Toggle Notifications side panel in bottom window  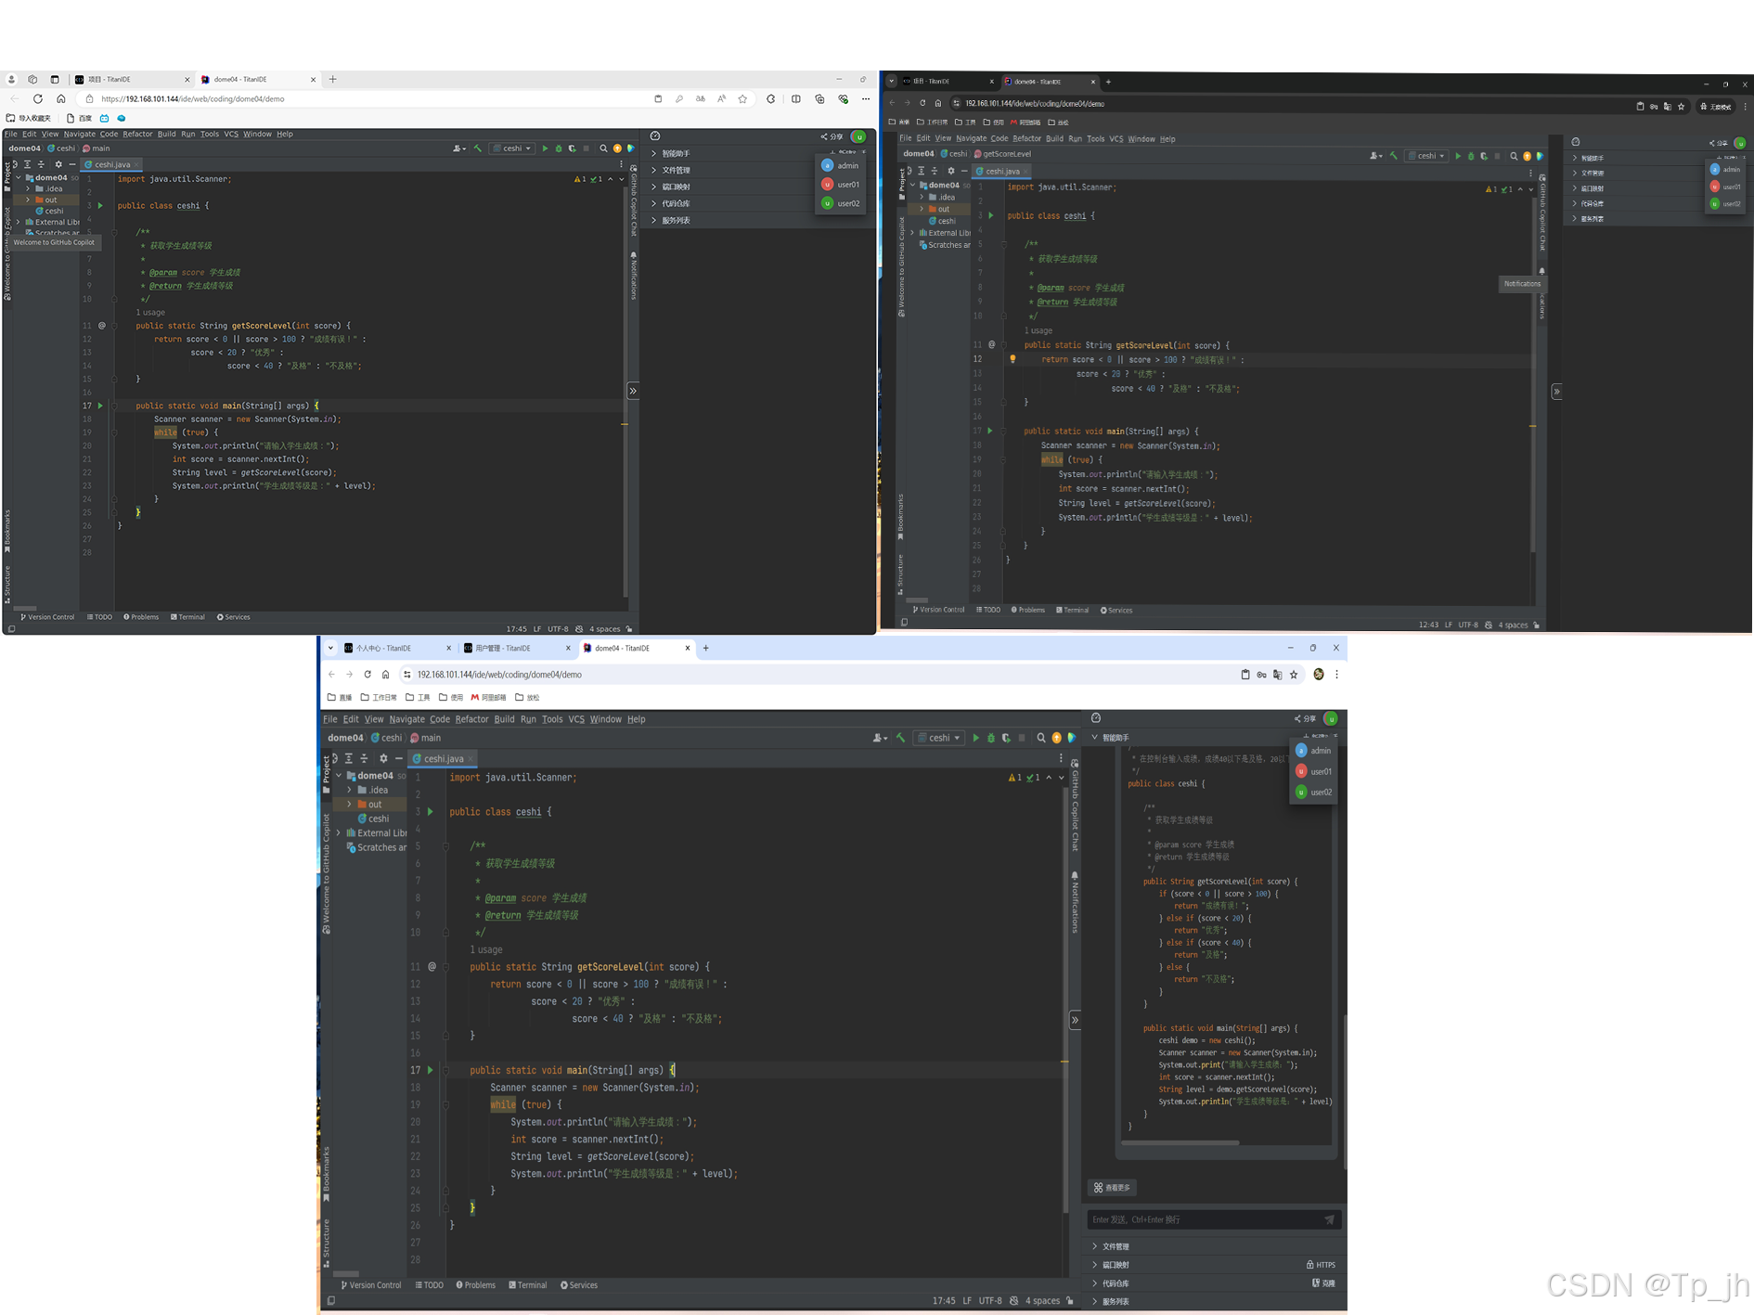(1075, 902)
